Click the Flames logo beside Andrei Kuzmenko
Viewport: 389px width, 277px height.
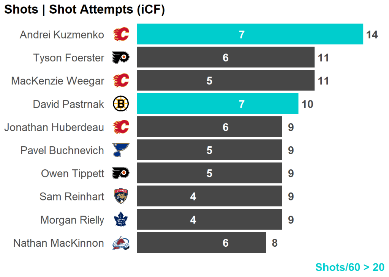point(121,34)
